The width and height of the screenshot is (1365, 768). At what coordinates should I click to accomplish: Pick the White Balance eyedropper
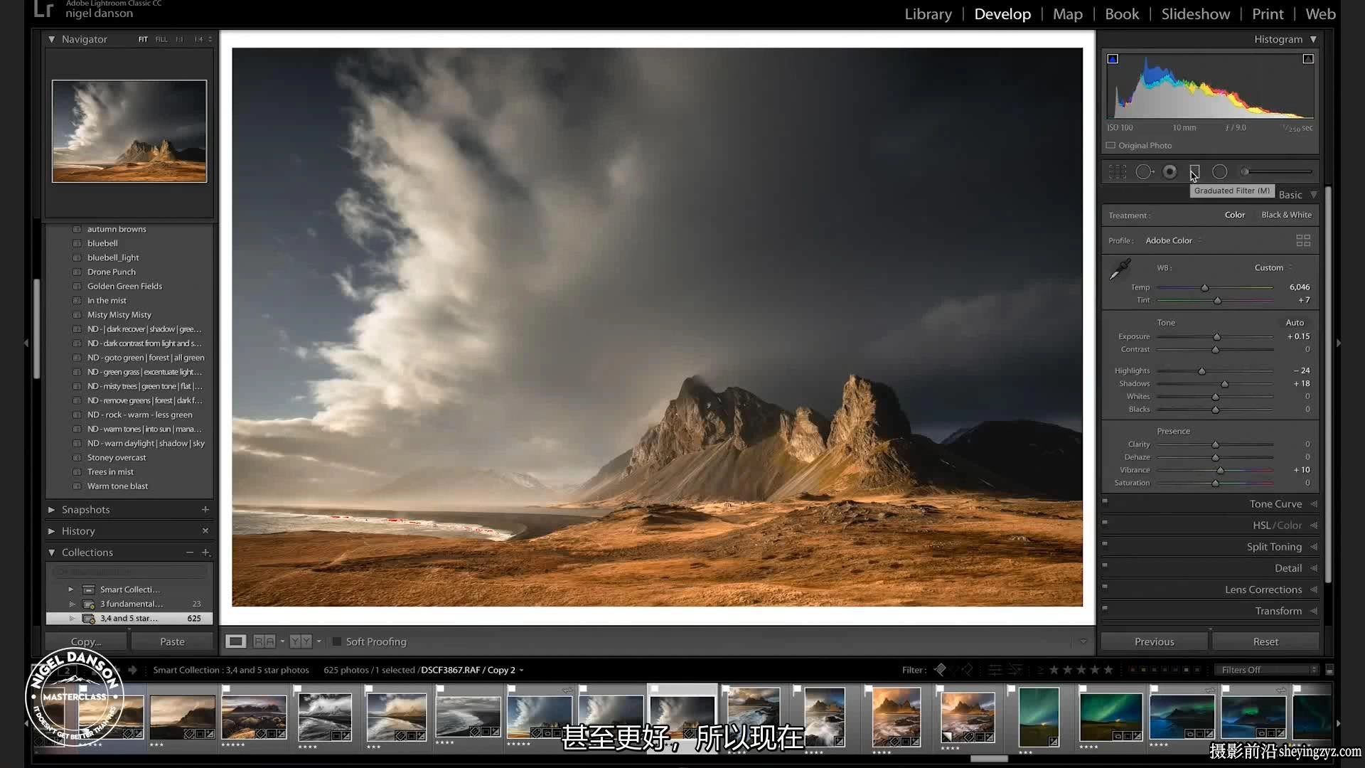pyautogui.click(x=1120, y=269)
